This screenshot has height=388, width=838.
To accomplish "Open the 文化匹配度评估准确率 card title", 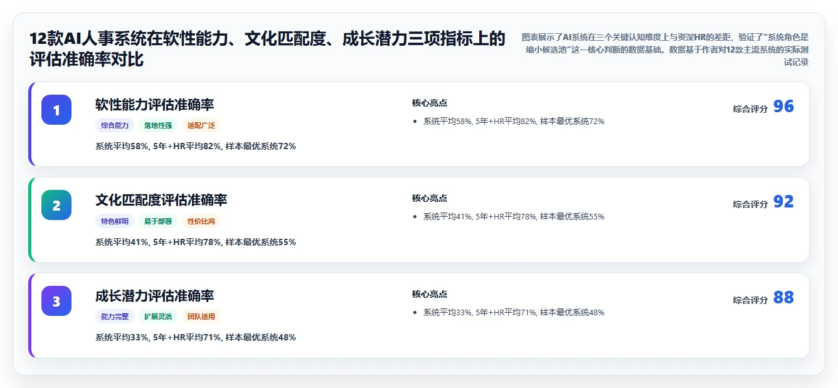I will tap(161, 200).
